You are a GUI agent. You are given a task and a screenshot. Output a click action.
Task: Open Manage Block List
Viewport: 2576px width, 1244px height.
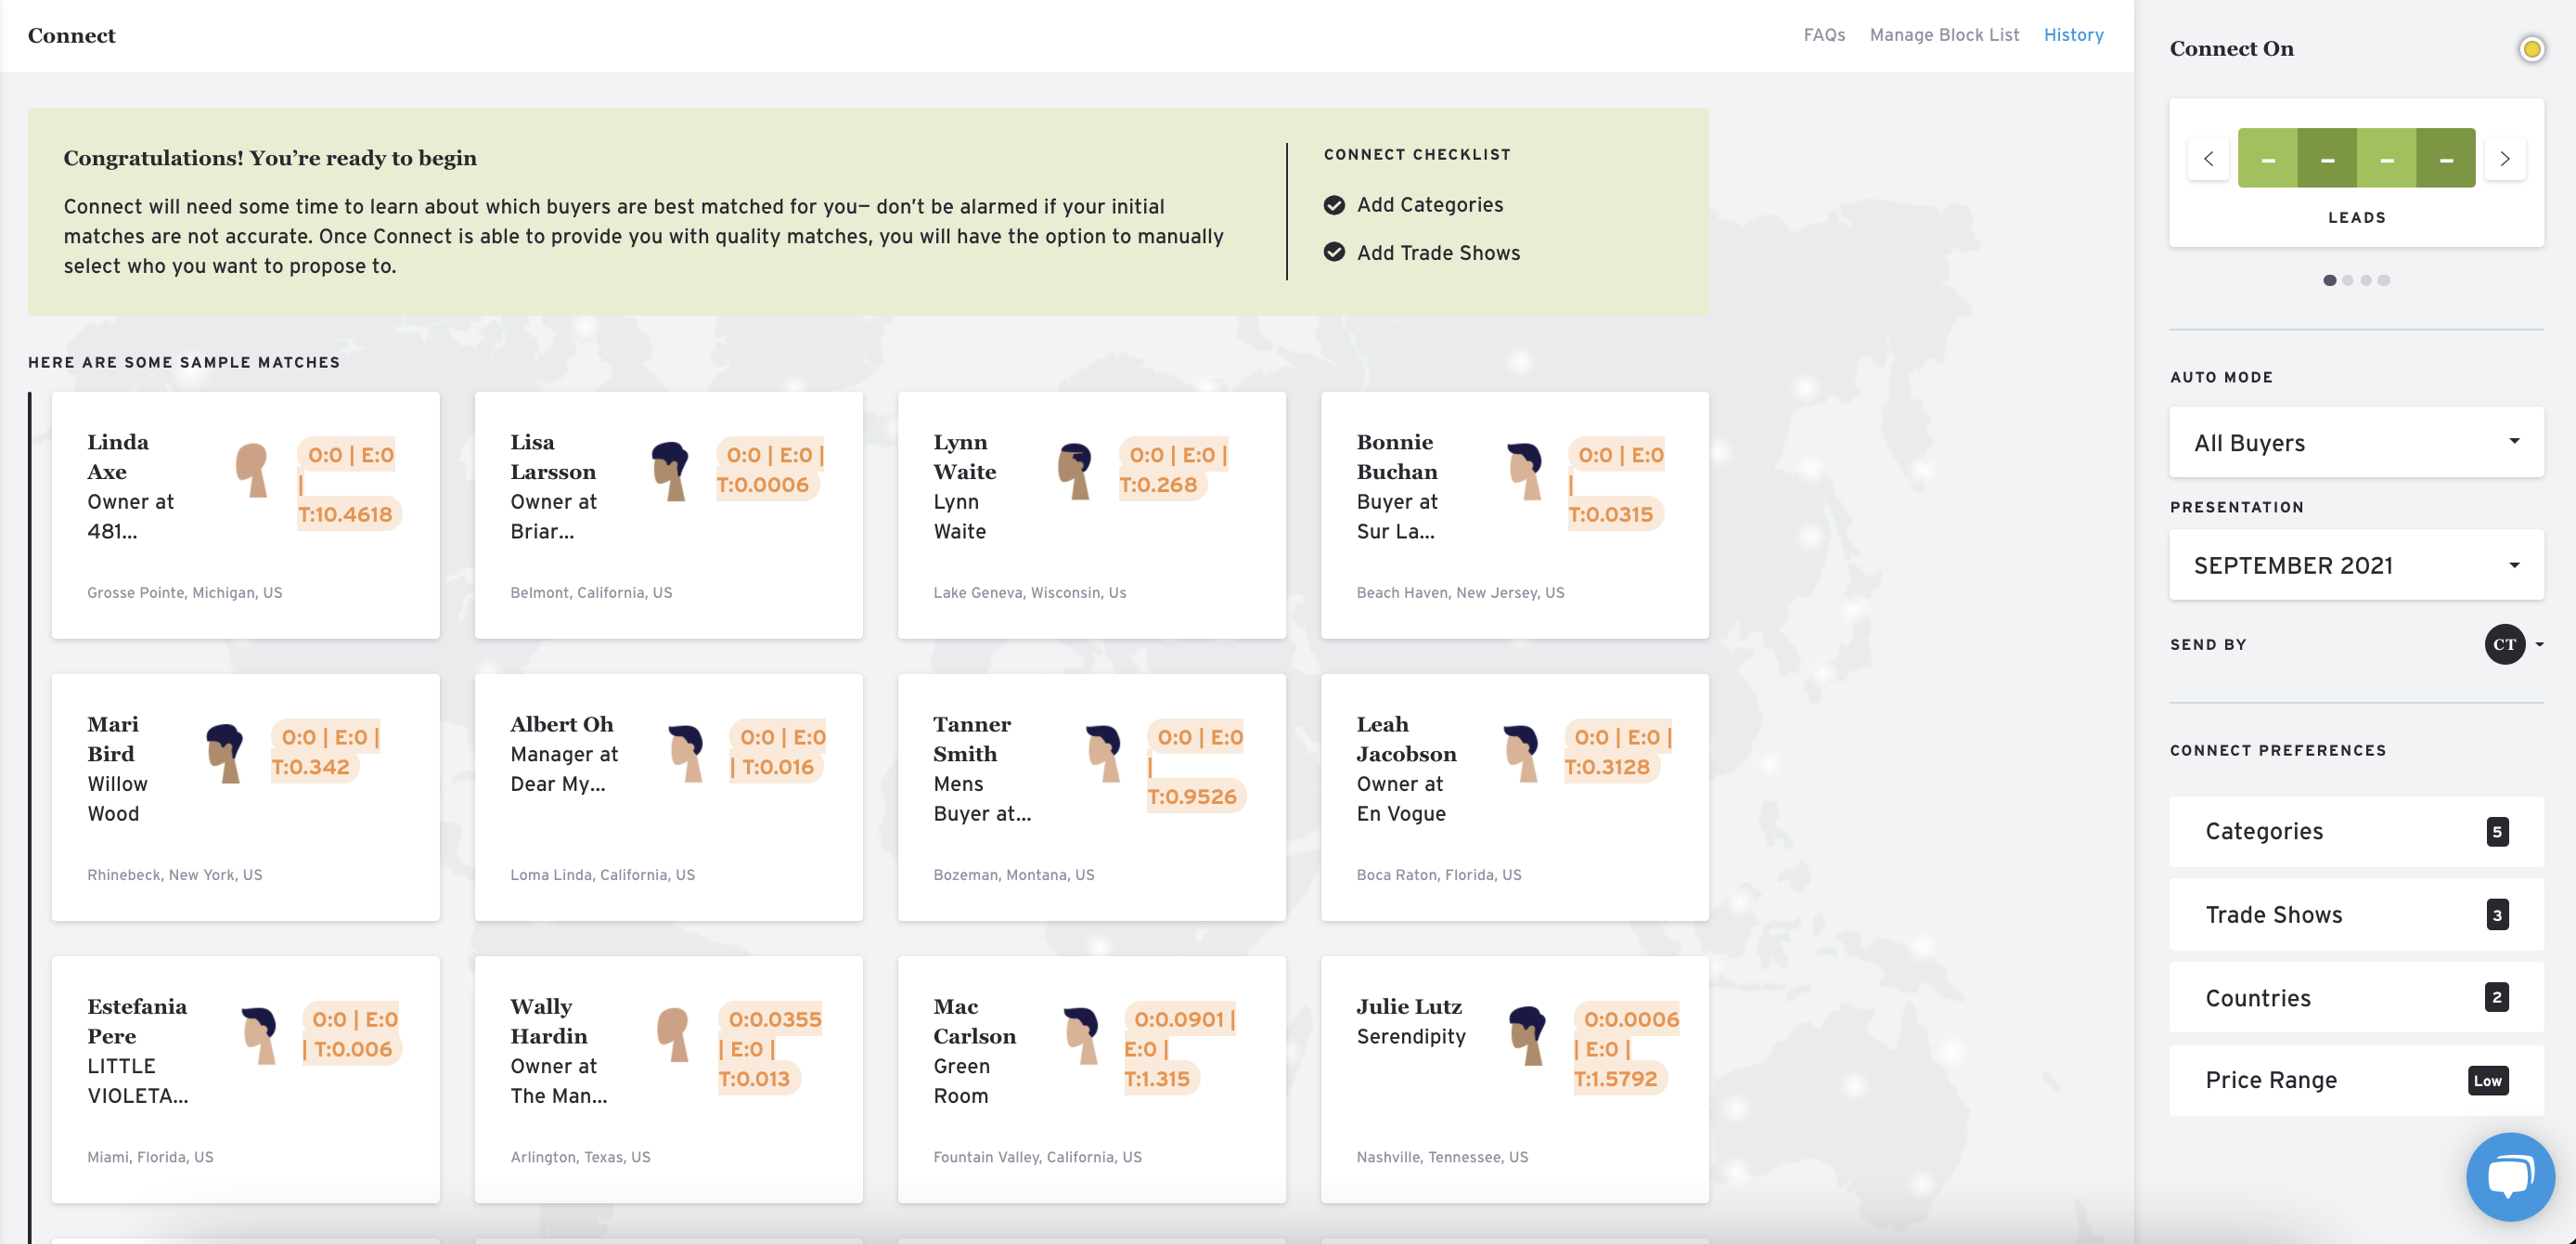[1944, 35]
